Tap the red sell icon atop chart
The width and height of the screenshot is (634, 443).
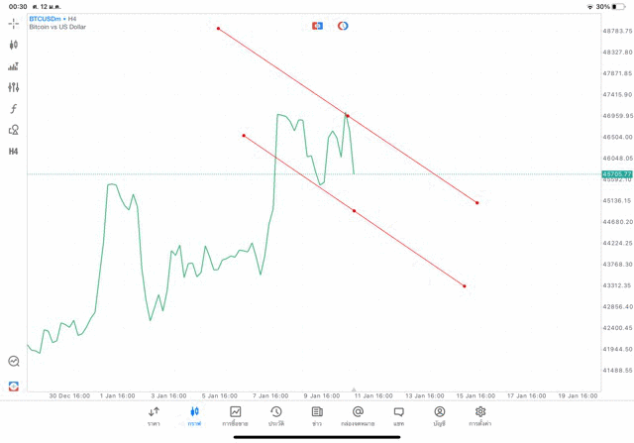[x=317, y=25]
